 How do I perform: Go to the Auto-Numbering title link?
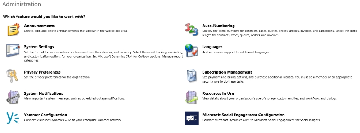coord(219,26)
